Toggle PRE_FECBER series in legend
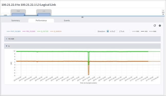The width and height of the screenshot is (166, 96). (x=29, y=31)
